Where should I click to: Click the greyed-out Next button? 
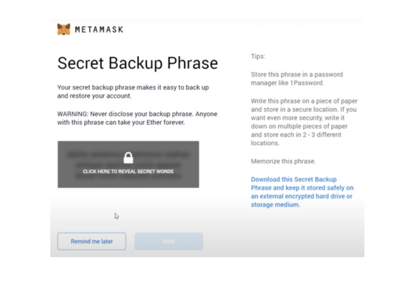(169, 241)
